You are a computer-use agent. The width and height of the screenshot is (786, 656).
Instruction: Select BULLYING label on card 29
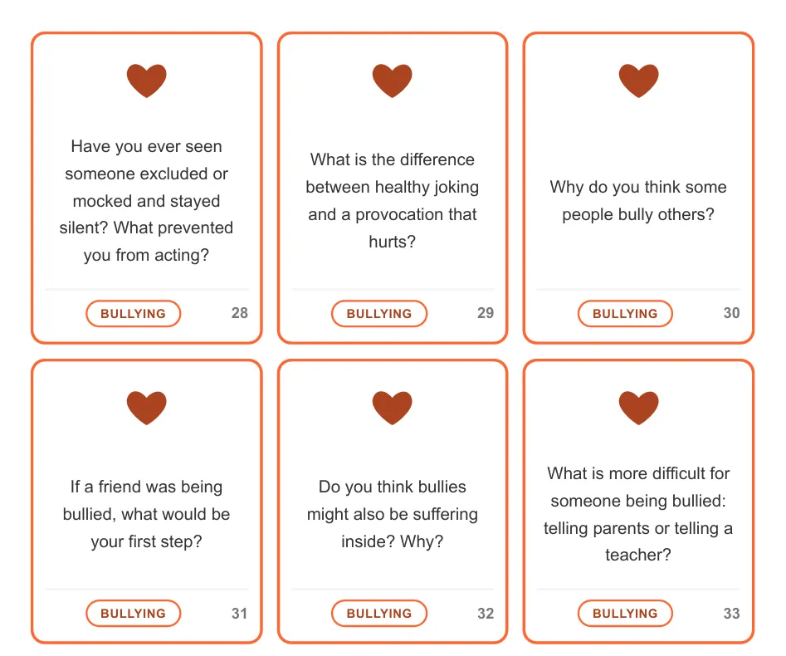coord(378,314)
